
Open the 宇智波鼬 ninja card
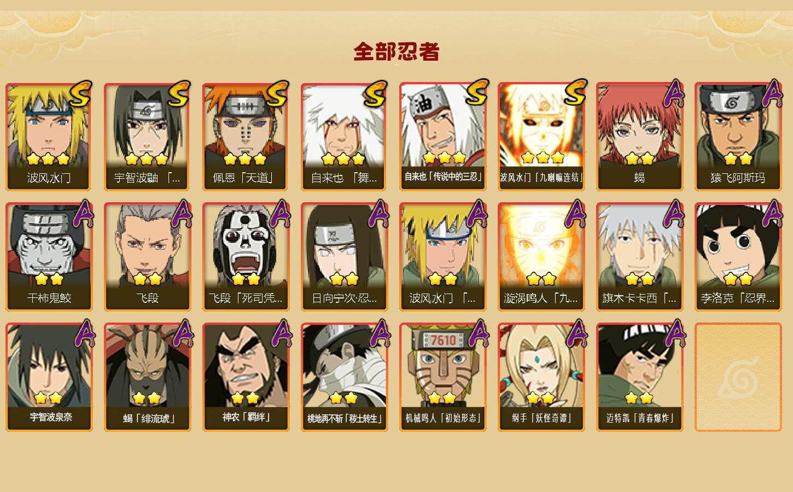point(148,137)
